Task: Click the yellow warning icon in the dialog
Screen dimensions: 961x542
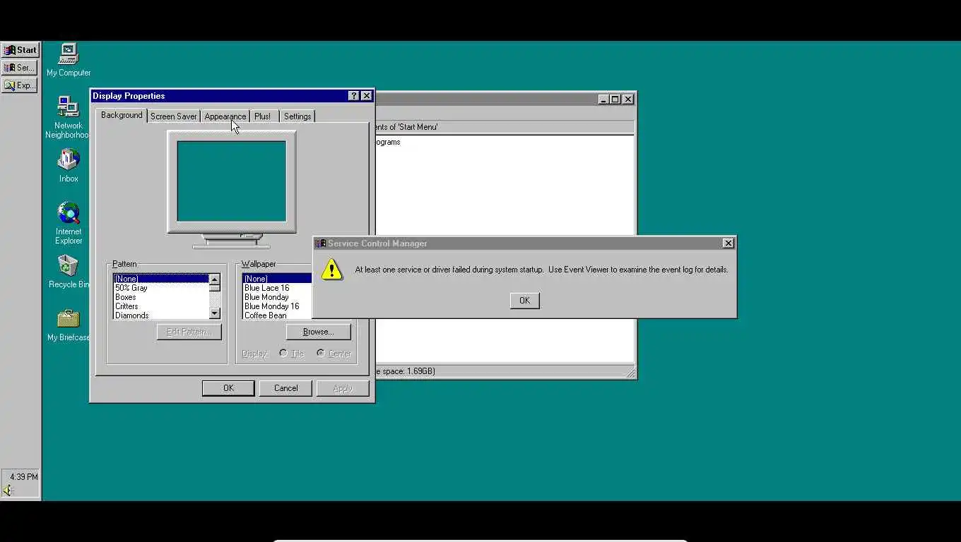Action: click(x=332, y=269)
